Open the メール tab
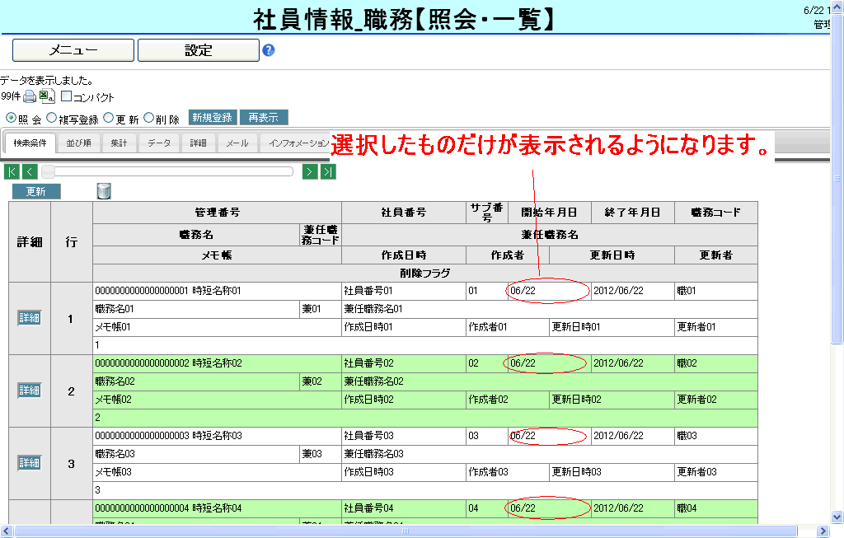 (237, 143)
